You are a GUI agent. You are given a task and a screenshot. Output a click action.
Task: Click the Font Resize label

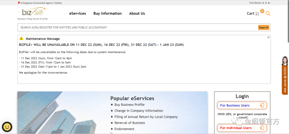[x=256, y=3]
